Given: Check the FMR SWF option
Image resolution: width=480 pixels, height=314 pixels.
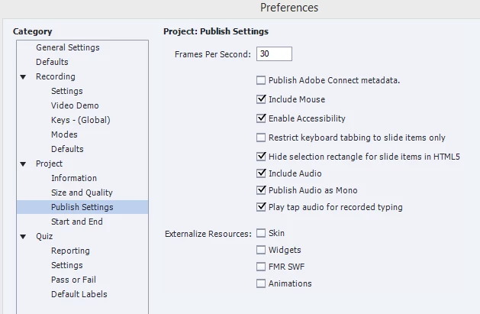Looking at the screenshot, I should click(261, 267).
